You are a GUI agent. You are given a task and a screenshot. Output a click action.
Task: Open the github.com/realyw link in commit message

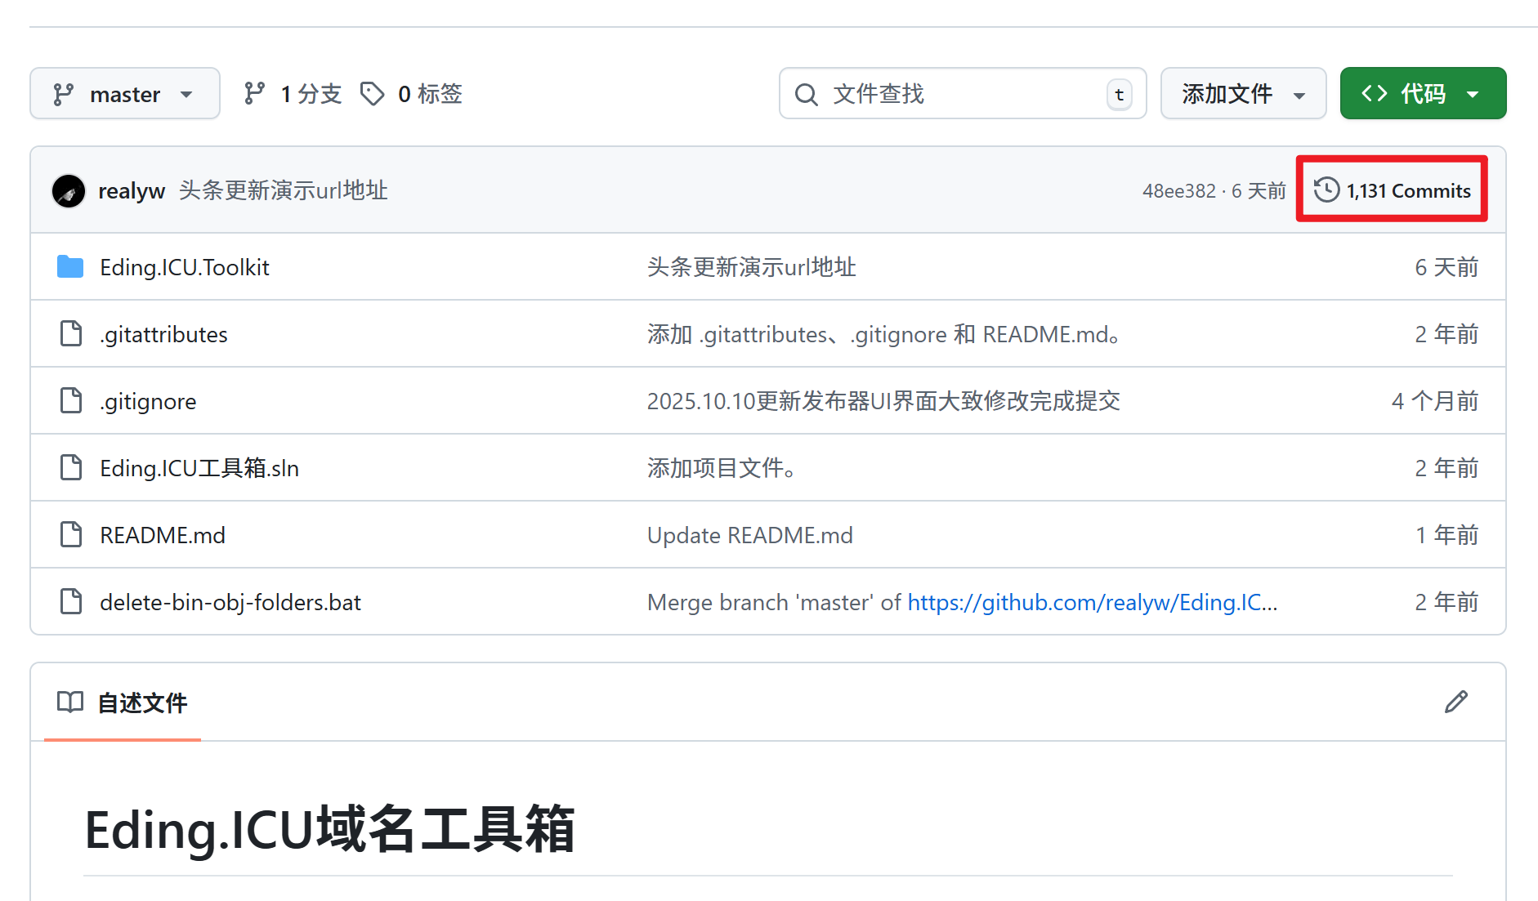pos(1091,603)
